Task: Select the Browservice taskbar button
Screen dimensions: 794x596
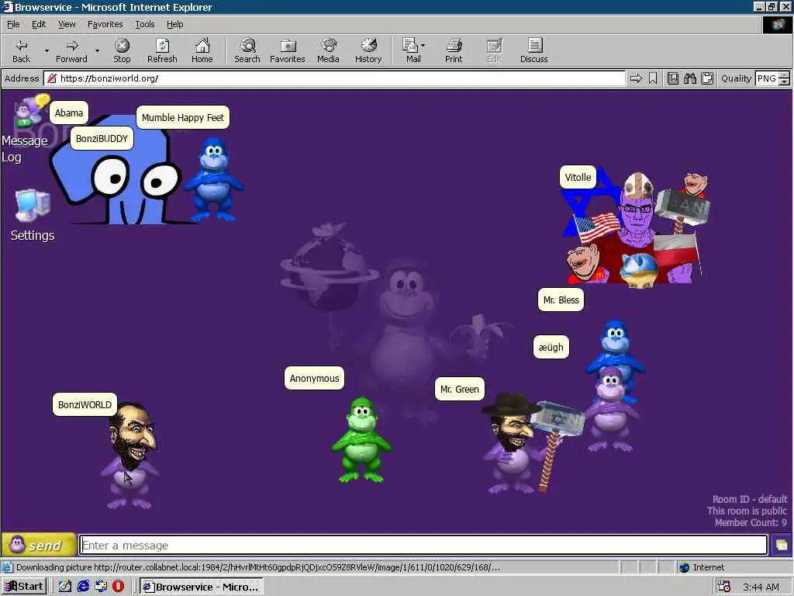Action: click(201, 587)
